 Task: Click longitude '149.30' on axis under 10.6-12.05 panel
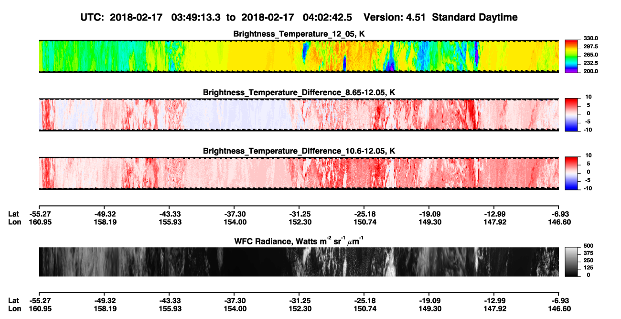point(429,222)
